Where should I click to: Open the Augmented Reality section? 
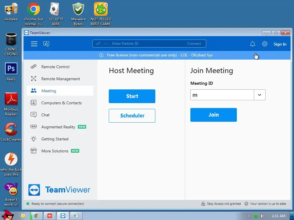click(x=60, y=127)
